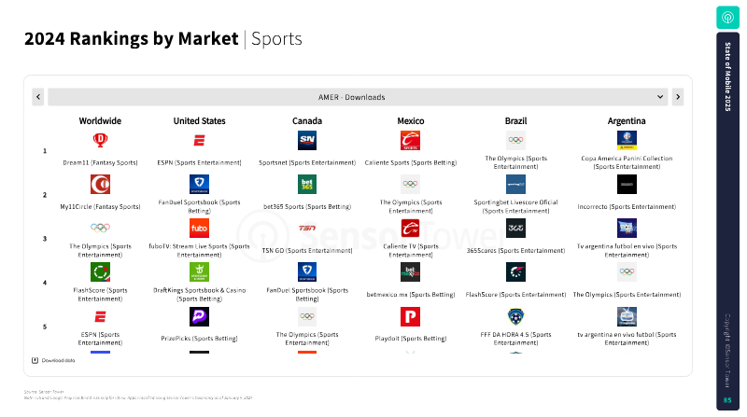The width and height of the screenshot is (747, 417).
Task: Open the AMER - Downloads dropdown
Action: 358,97
